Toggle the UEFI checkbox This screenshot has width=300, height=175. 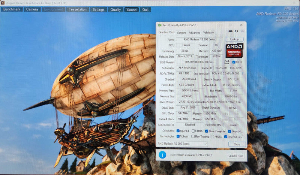(x=234, y=62)
